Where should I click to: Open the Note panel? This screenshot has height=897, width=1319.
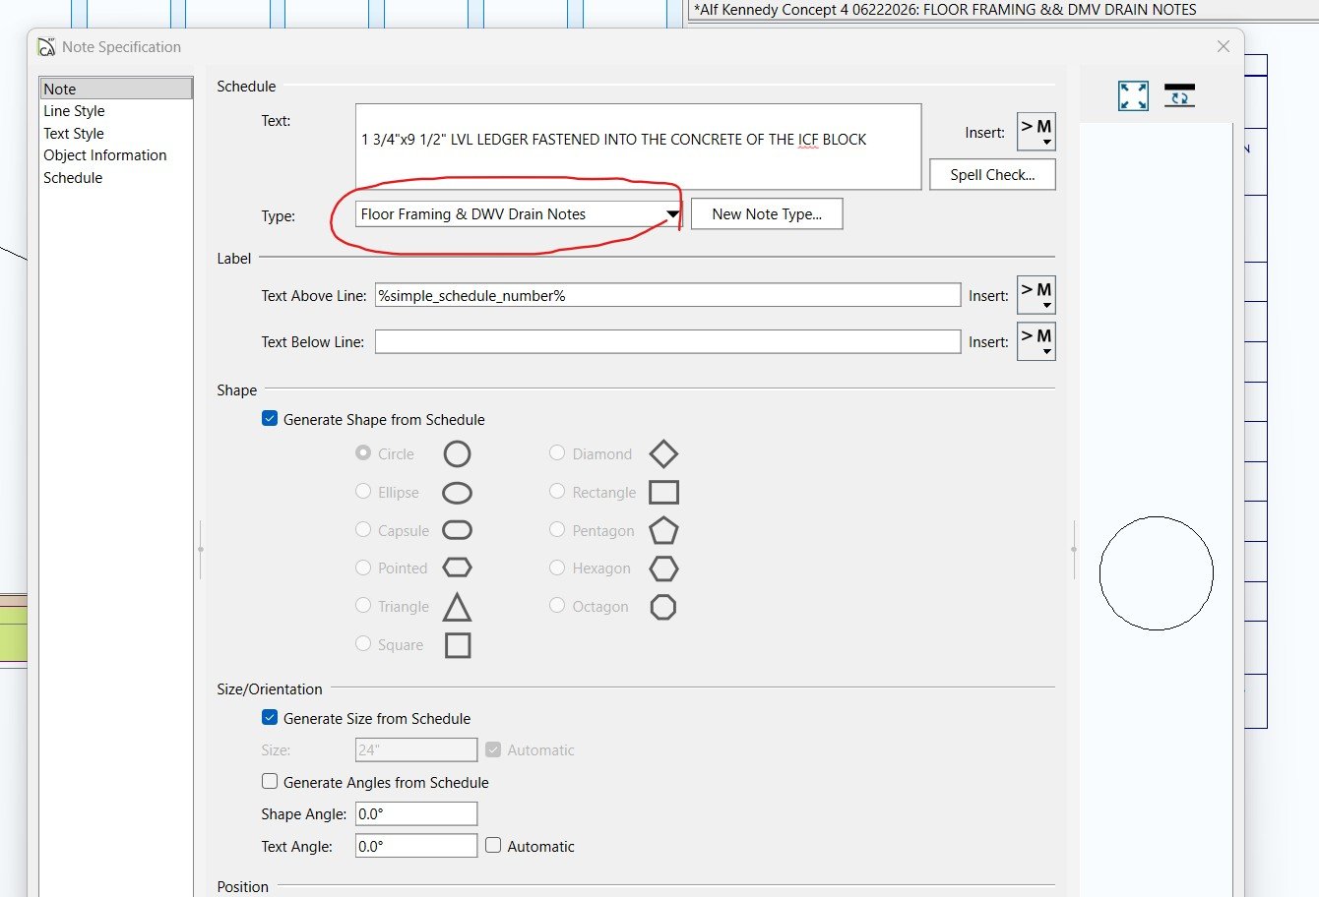pyautogui.click(x=116, y=89)
